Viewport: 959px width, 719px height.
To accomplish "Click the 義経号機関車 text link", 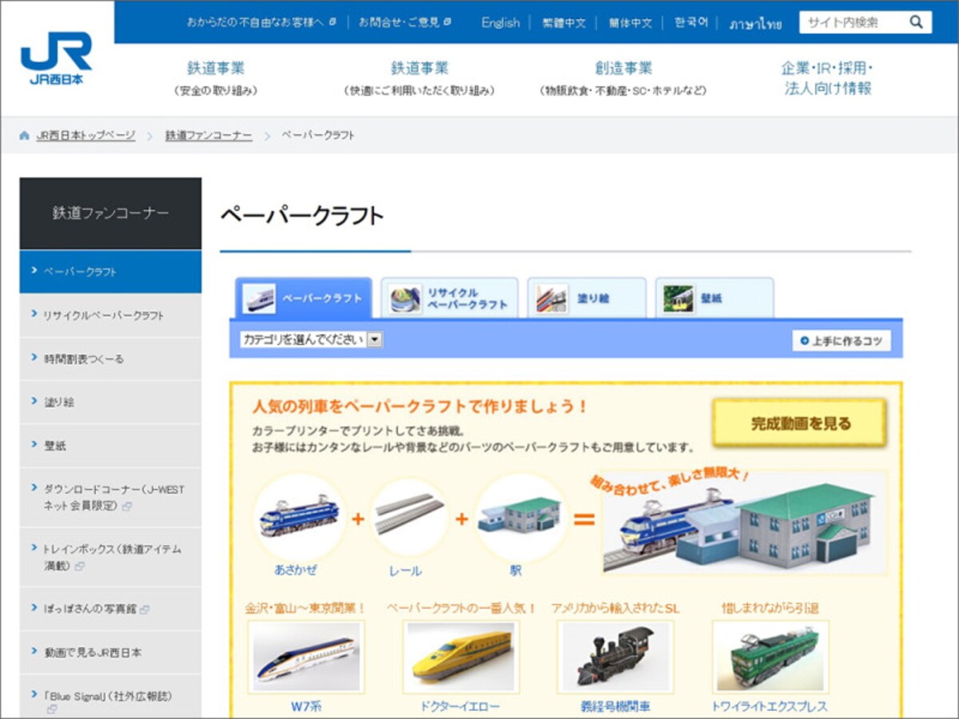I will 615,706.
